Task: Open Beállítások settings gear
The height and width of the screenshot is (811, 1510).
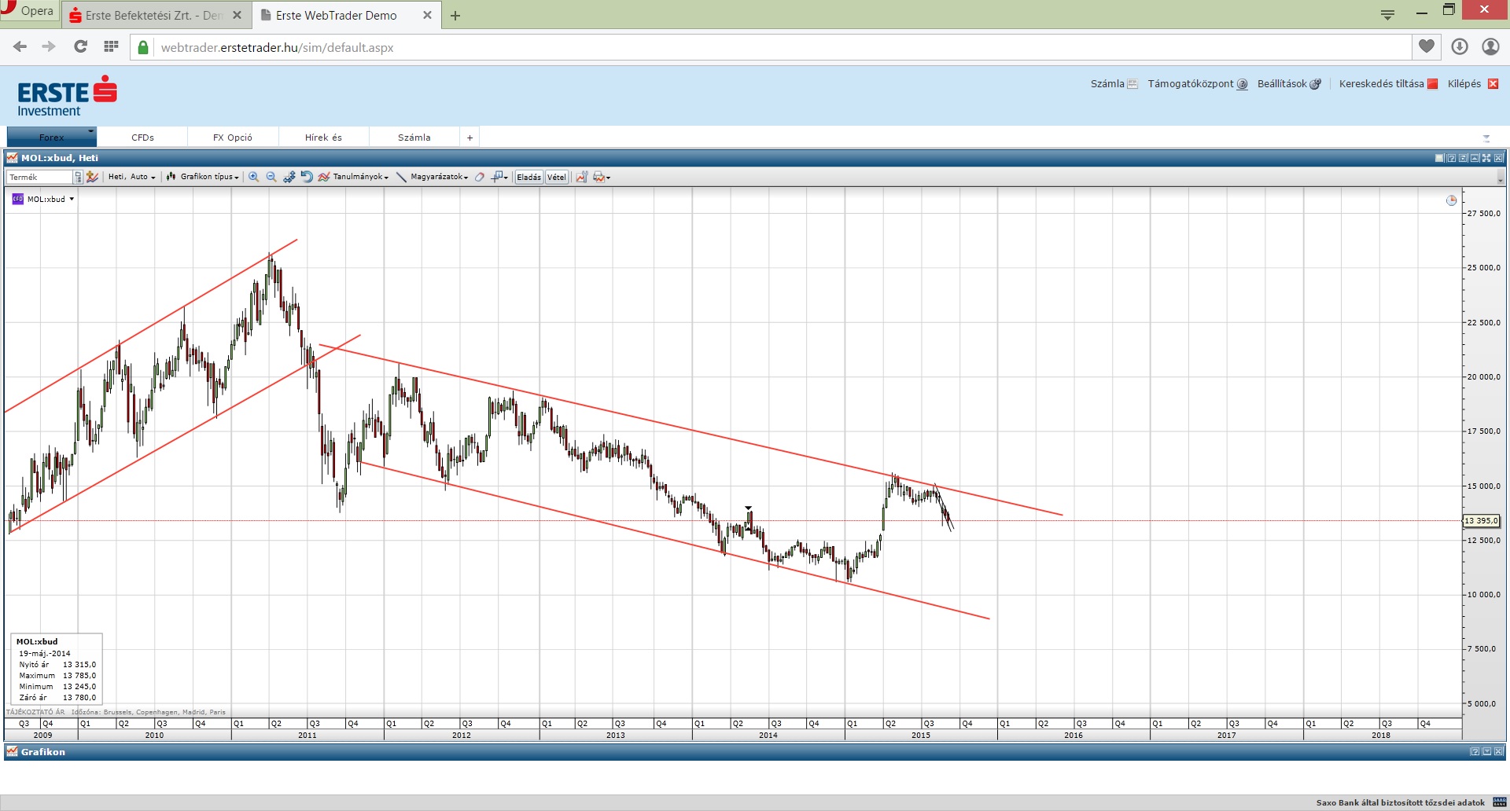Action: pyautogui.click(x=1315, y=84)
